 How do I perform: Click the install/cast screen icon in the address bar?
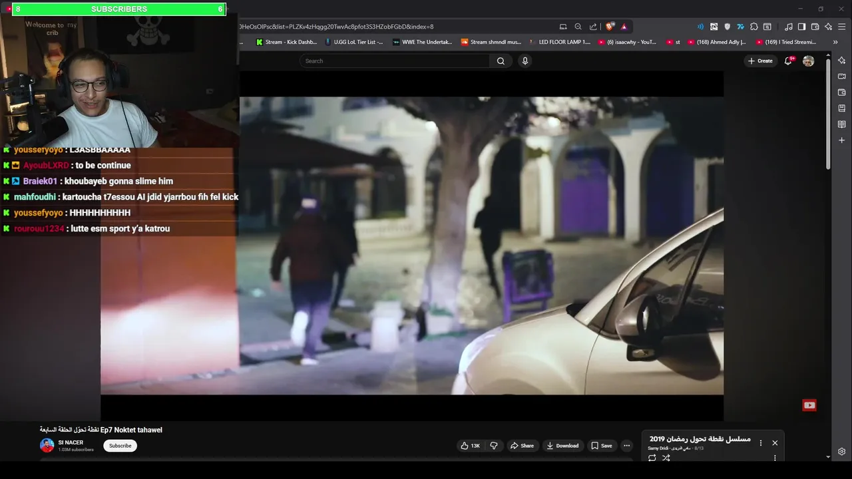(x=563, y=27)
